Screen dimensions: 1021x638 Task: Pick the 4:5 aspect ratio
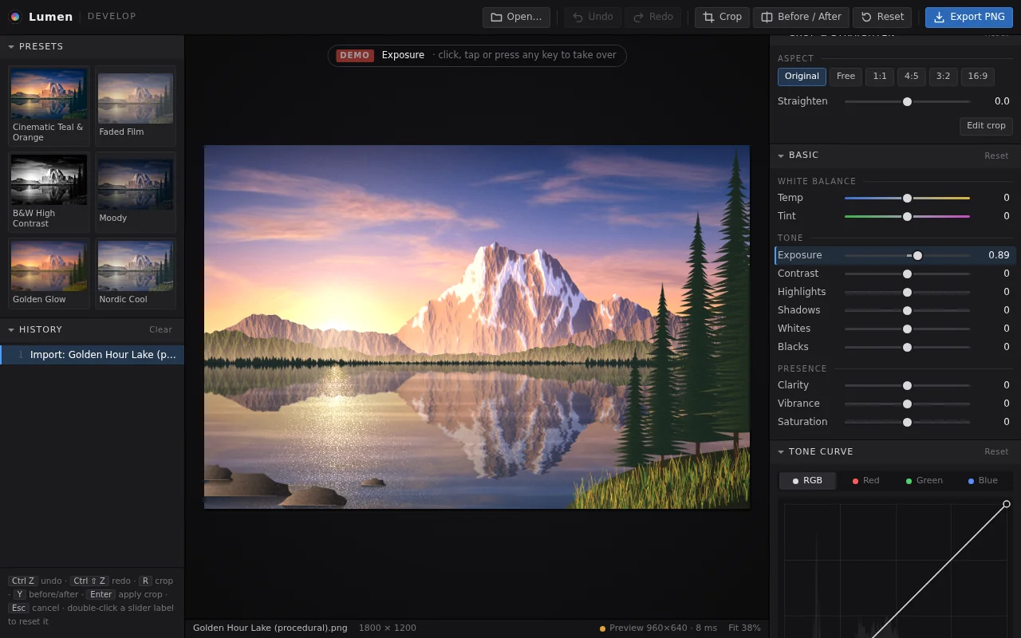(912, 77)
